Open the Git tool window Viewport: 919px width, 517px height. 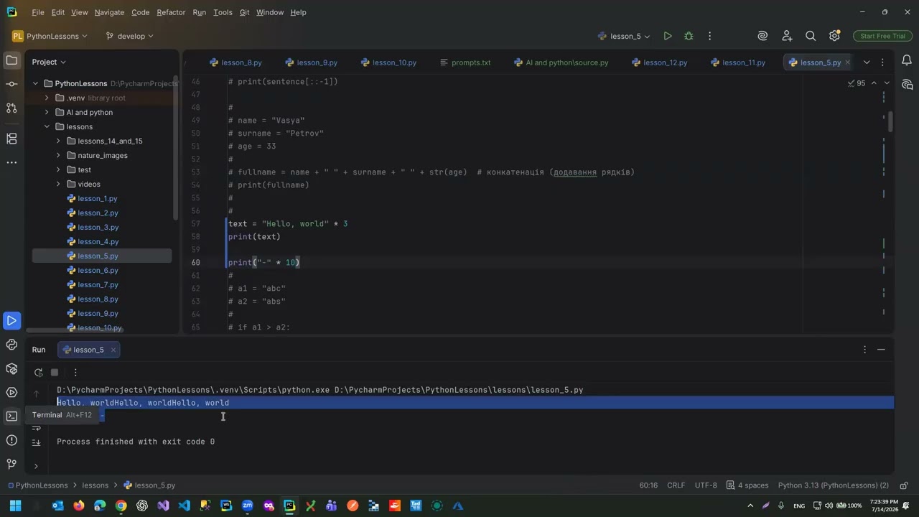[x=11, y=464]
